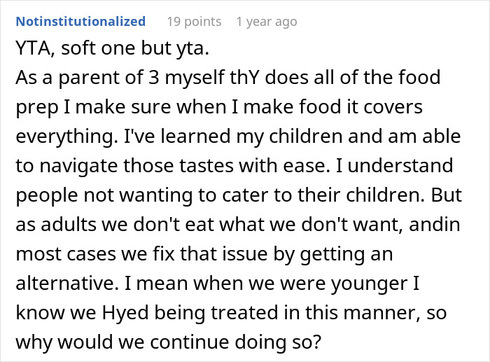Viewport: 490px width, 362px height.
Task: Click the '19 points' score text
Action: pos(194,22)
